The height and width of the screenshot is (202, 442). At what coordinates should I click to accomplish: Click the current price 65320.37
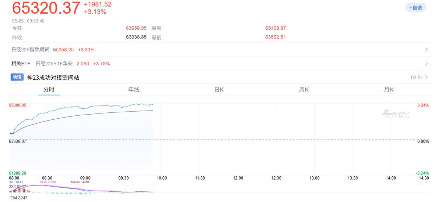point(46,8)
